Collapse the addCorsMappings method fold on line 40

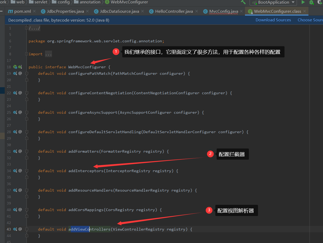(x=27, y=210)
